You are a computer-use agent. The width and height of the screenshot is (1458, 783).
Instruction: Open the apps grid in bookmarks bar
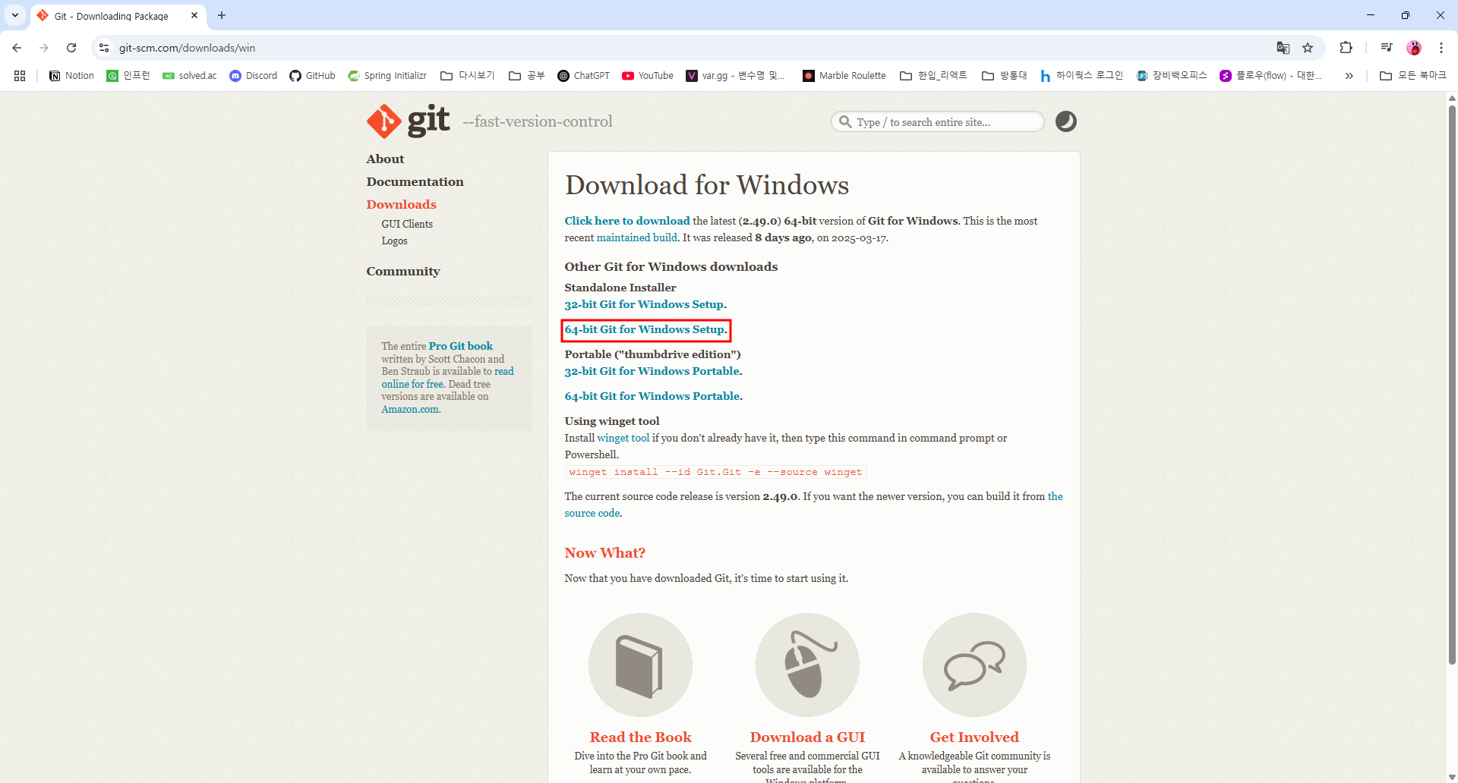coord(20,76)
